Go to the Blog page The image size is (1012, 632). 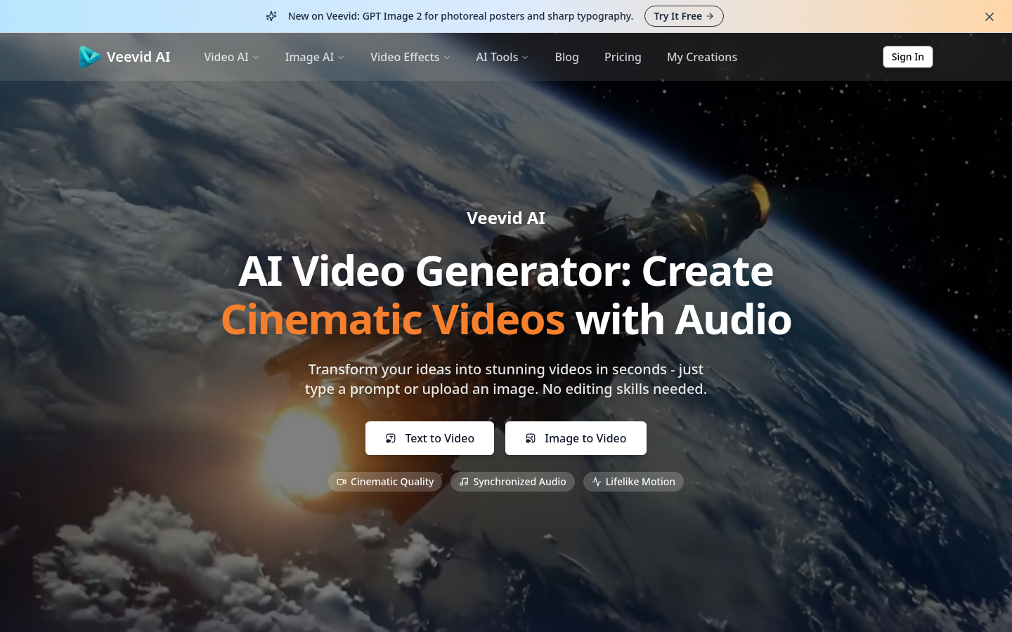pos(566,57)
